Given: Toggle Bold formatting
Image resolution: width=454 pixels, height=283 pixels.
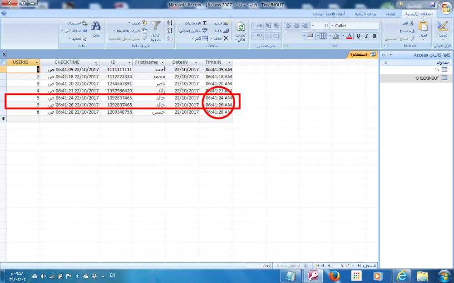Looking at the screenshot, I should pyautogui.click(x=375, y=36).
